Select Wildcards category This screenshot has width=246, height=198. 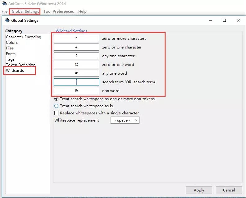coord(15,71)
